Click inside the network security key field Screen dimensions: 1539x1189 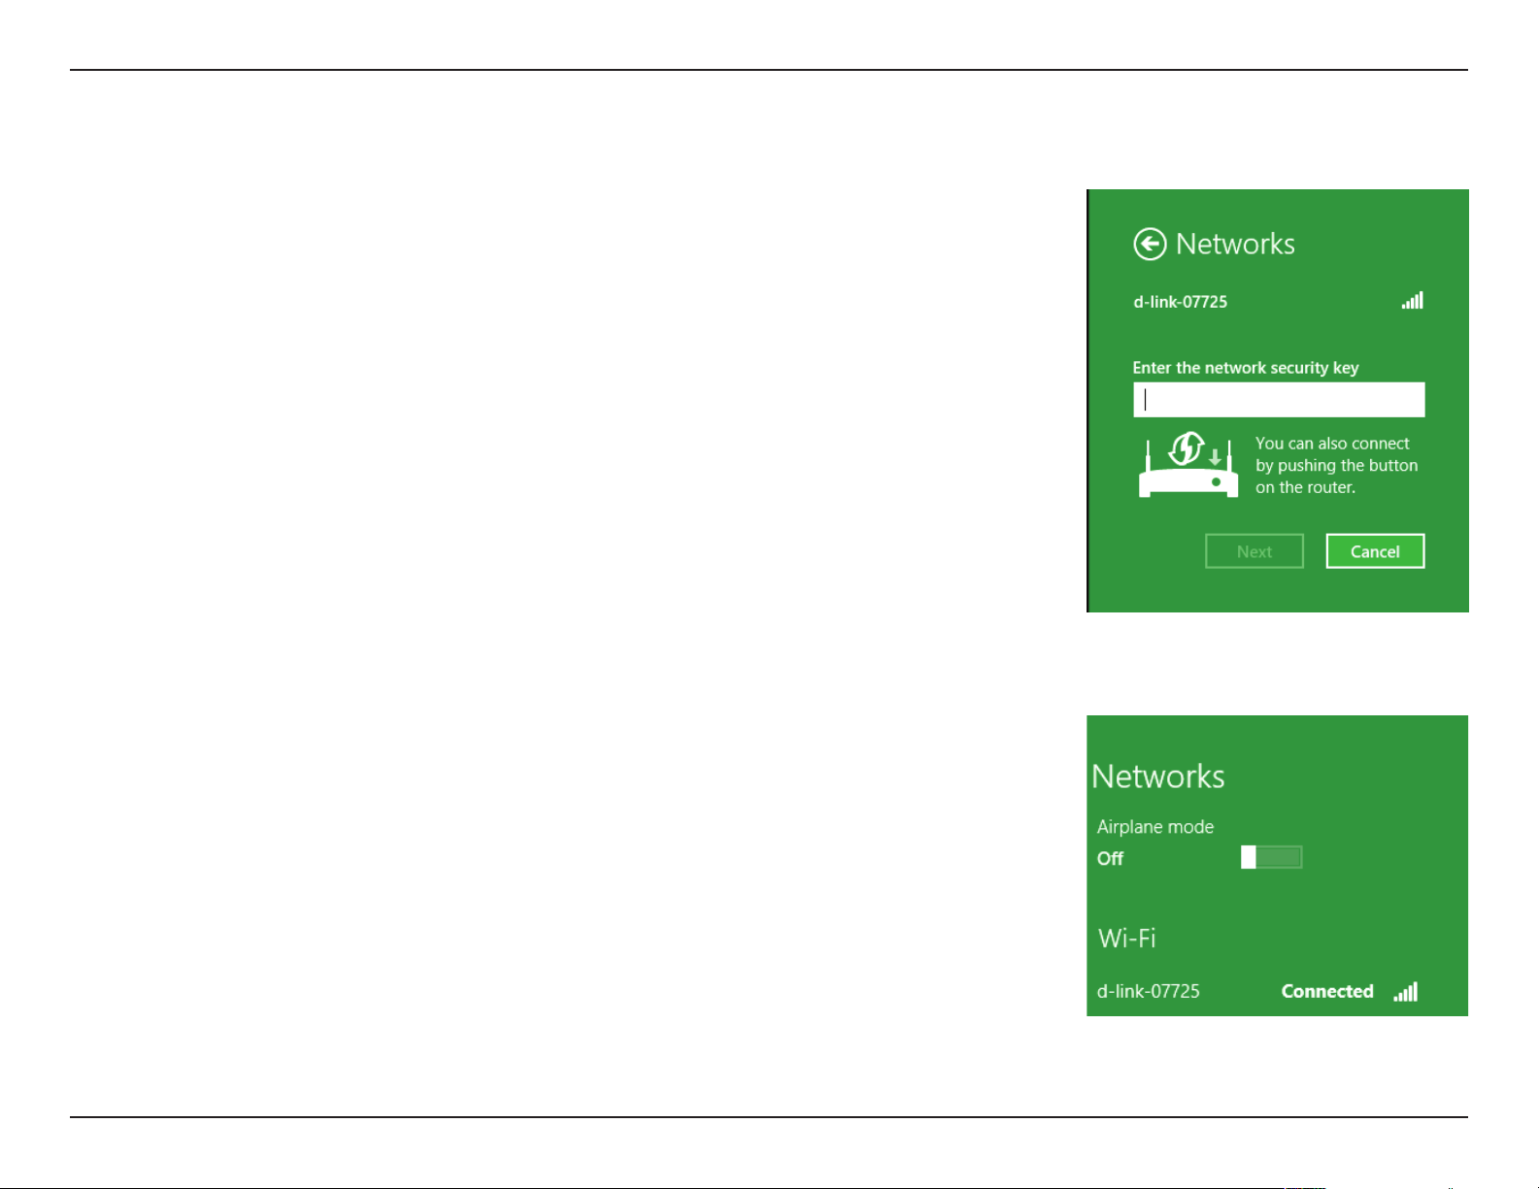(x=1279, y=400)
